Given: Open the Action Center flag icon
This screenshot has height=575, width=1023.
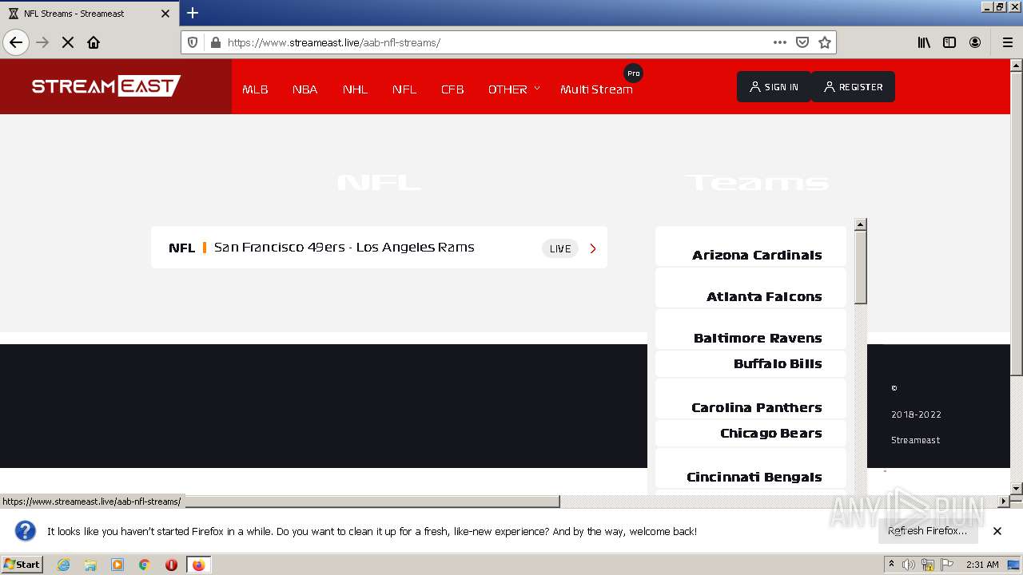Looking at the screenshot, I should 947,565.
